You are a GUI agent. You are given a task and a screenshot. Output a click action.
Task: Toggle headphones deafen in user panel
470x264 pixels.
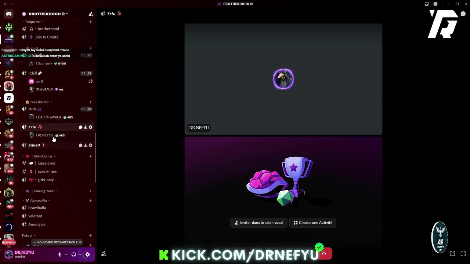[73, 254]
